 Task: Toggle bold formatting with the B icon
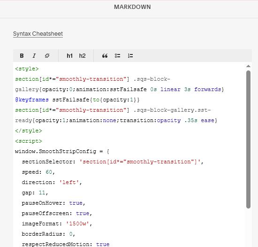pos(22,56)
